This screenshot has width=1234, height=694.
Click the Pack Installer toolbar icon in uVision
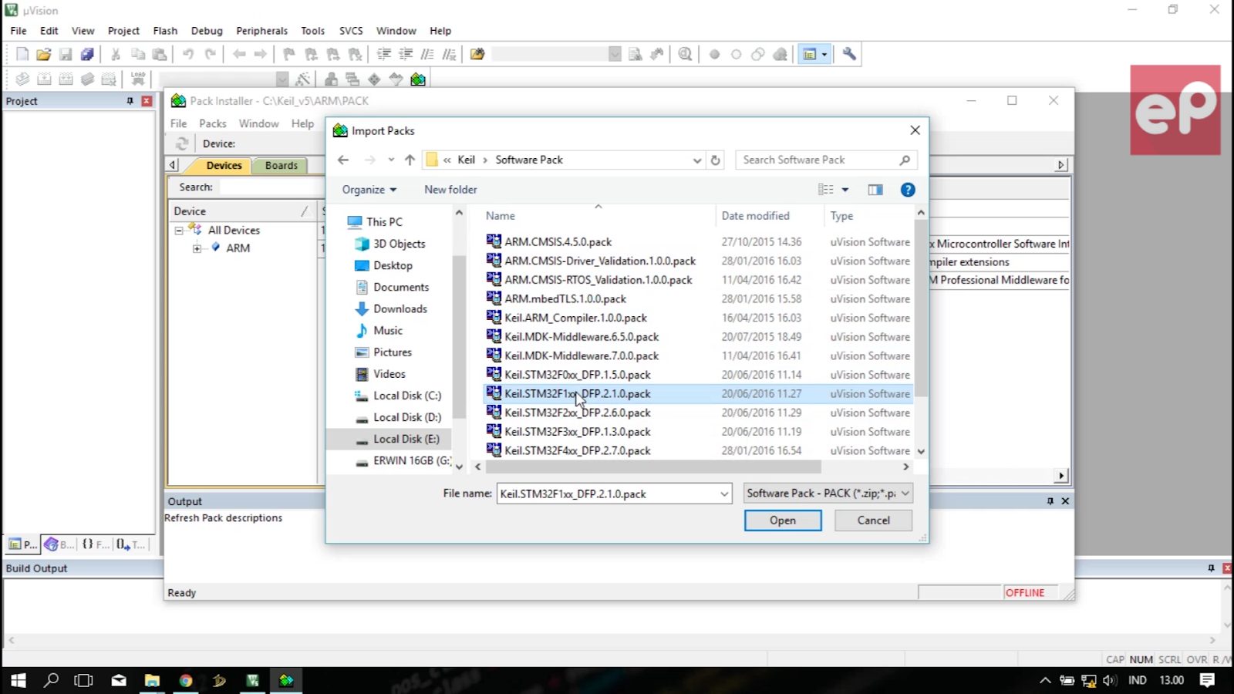tap(418, 79)
